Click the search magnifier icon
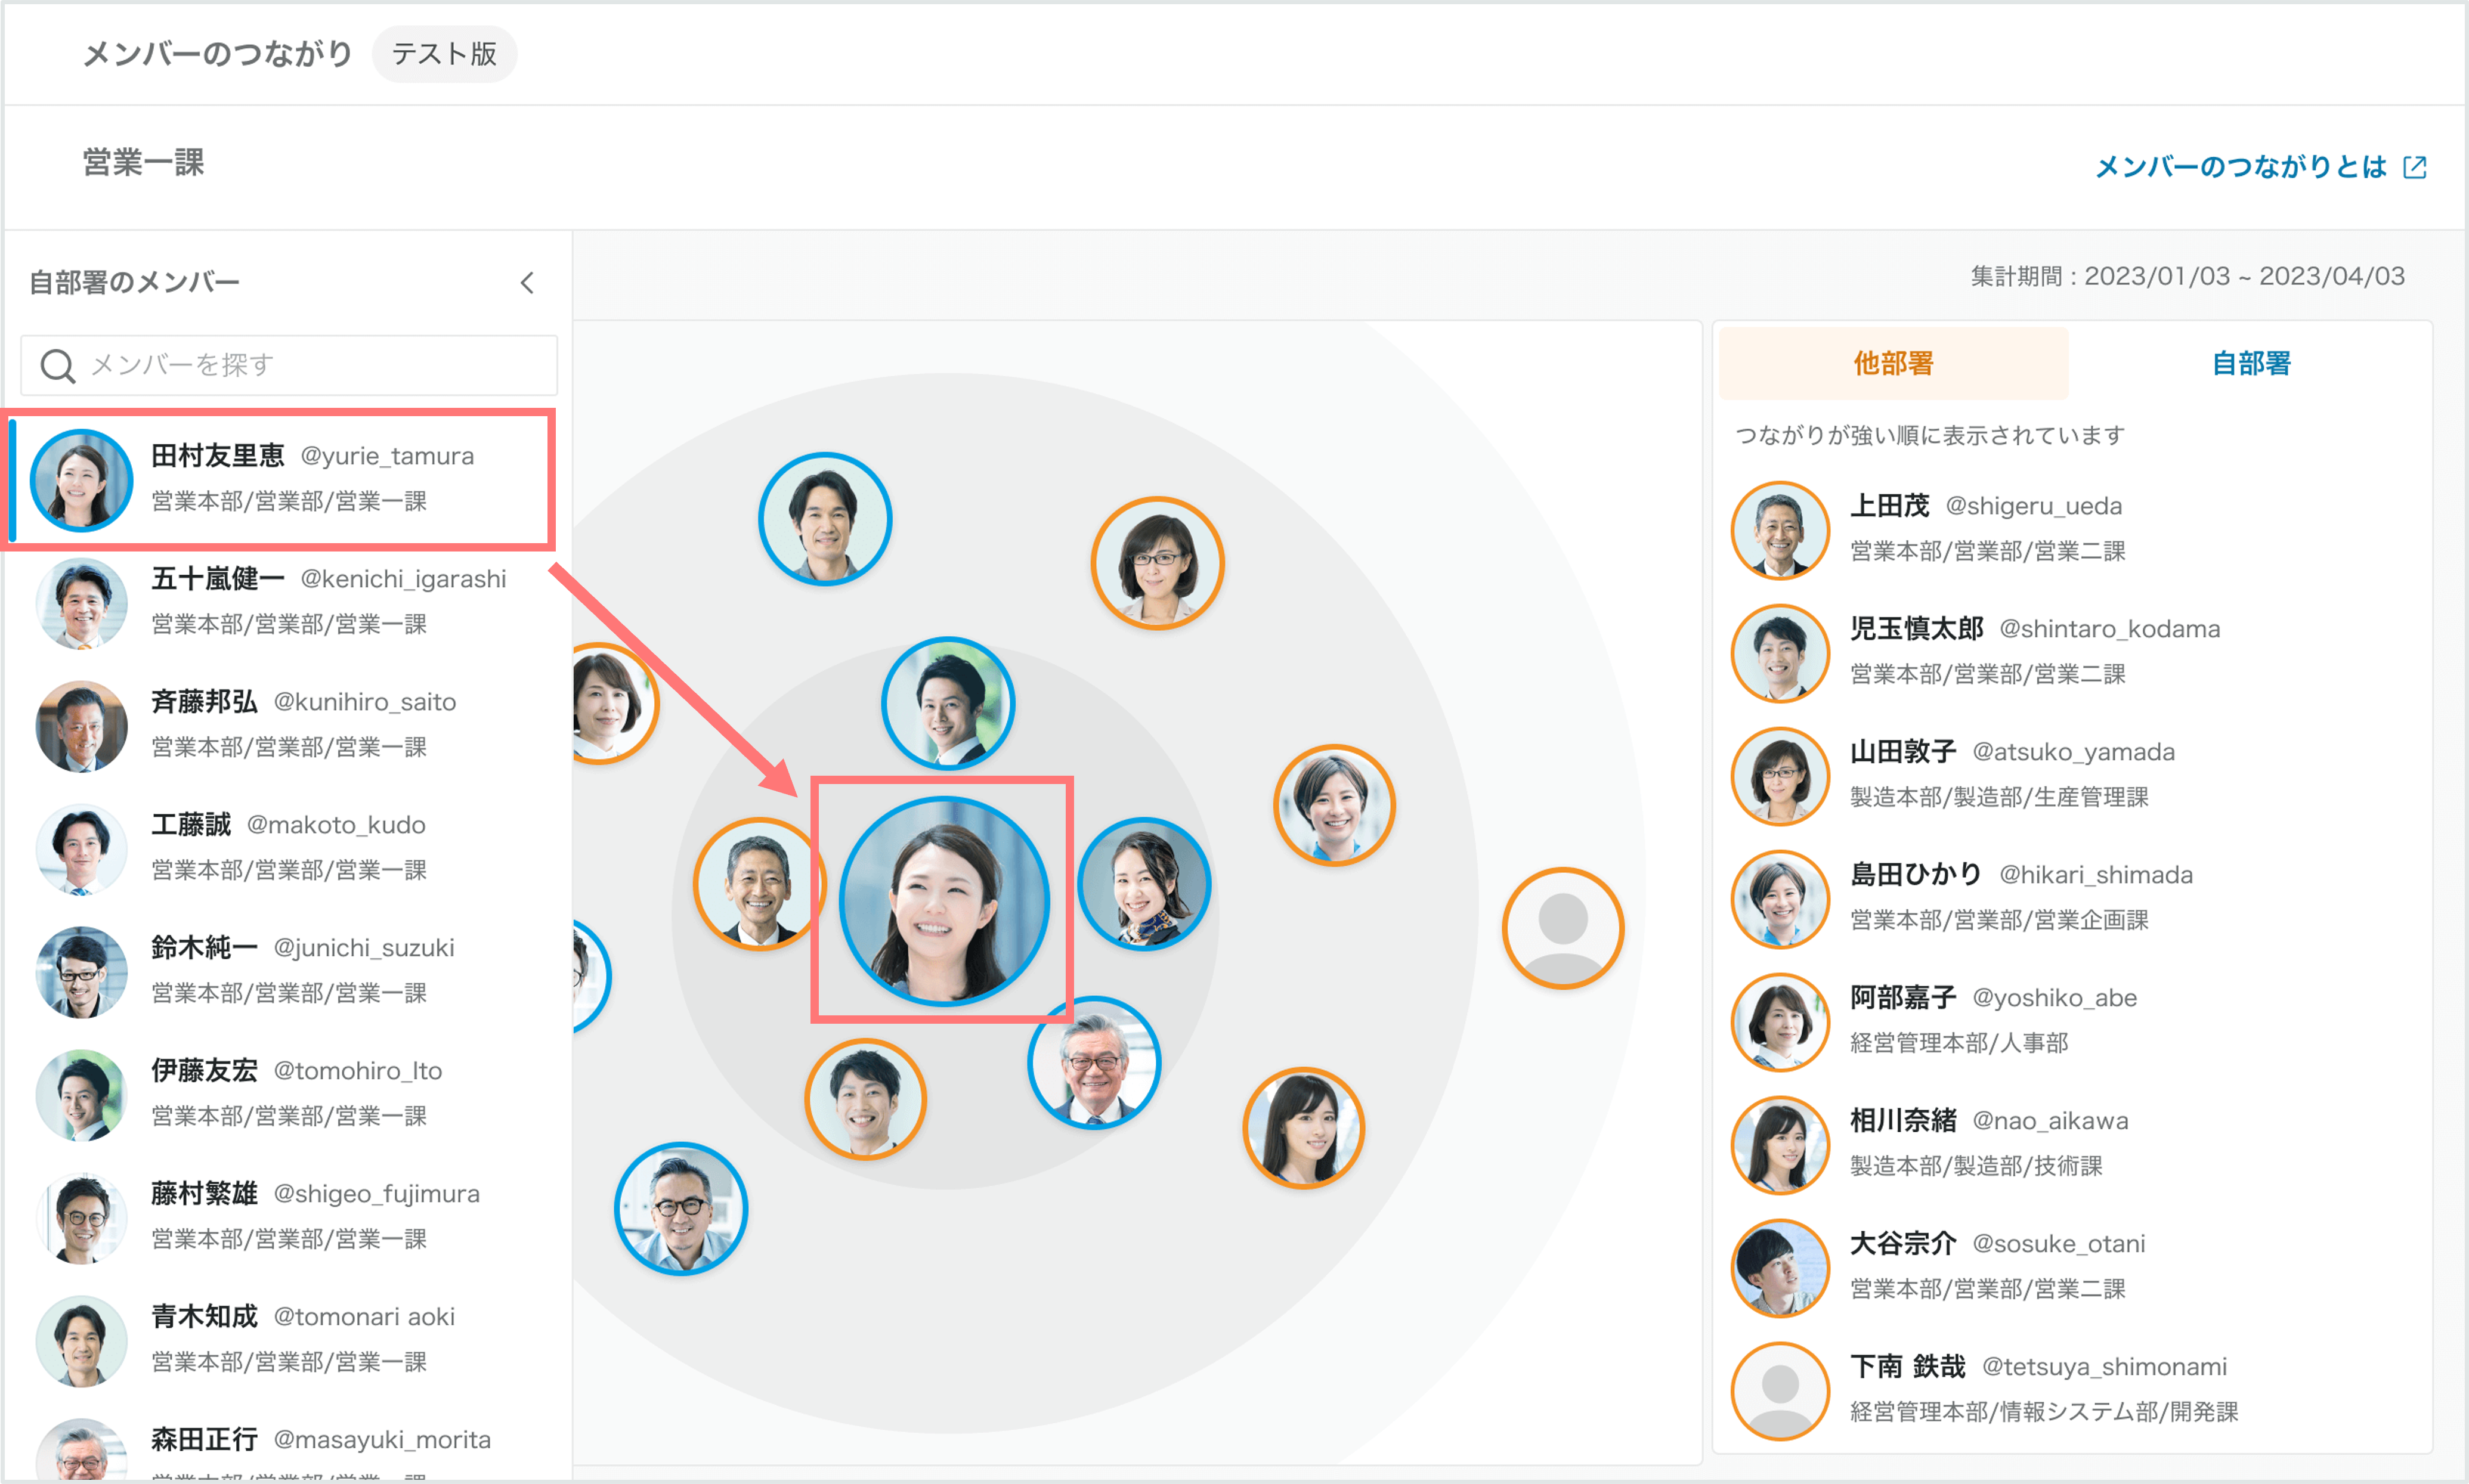The image size is (2469, 1484). point(57,366)
